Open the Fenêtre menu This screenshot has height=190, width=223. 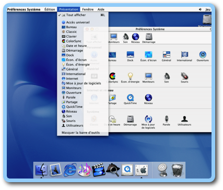click(88, 9)
